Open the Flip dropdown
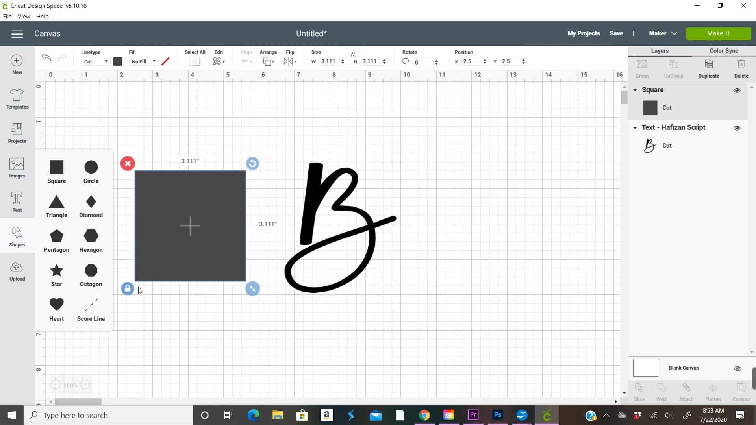Image resolution: width=756 pixels, height=425 pixels. click(290, 61)
